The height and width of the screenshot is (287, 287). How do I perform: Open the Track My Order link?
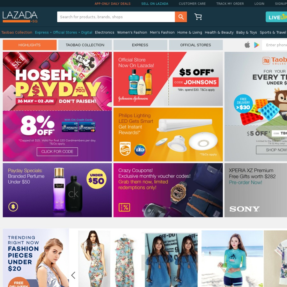tap(230, 4)
